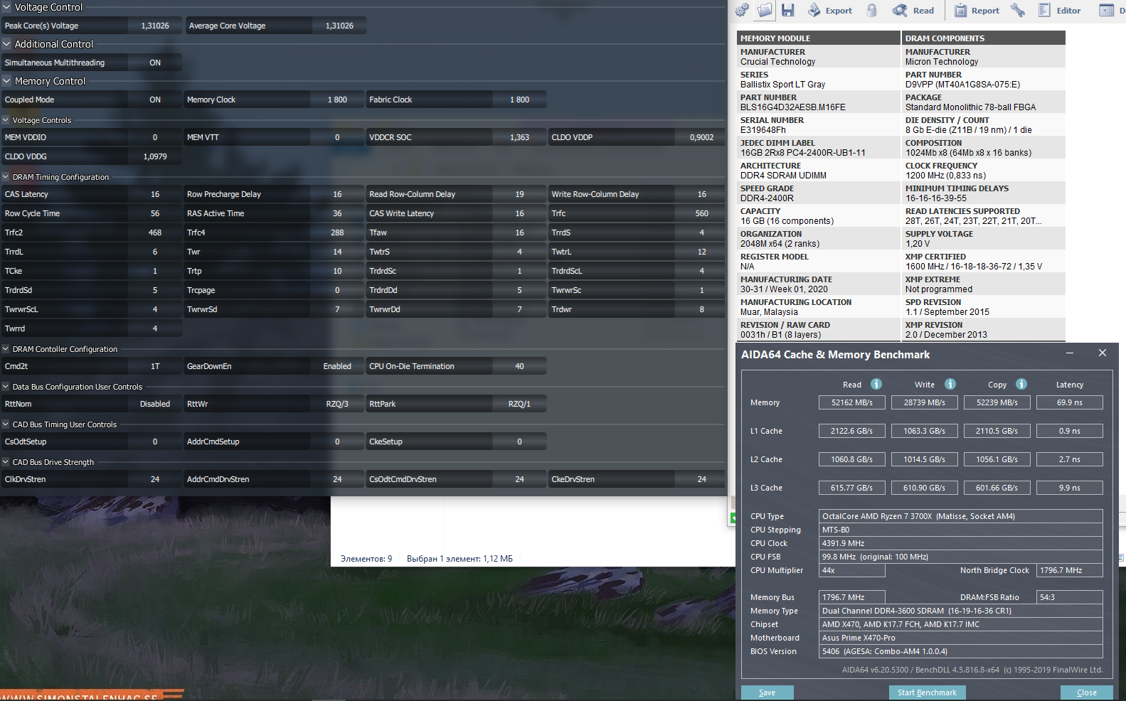
Task: Close the AIDA64 Cache & Memory Benchmark window
Action: [x=1103, y=353]
